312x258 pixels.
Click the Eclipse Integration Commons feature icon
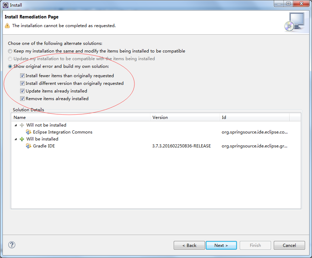(x=28, y=132)
